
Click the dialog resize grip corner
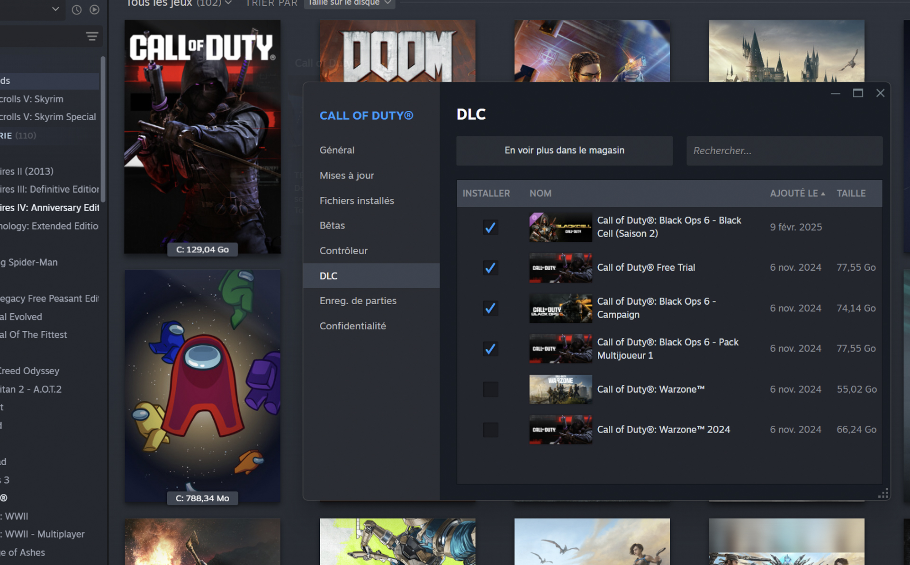coord(883,493)
